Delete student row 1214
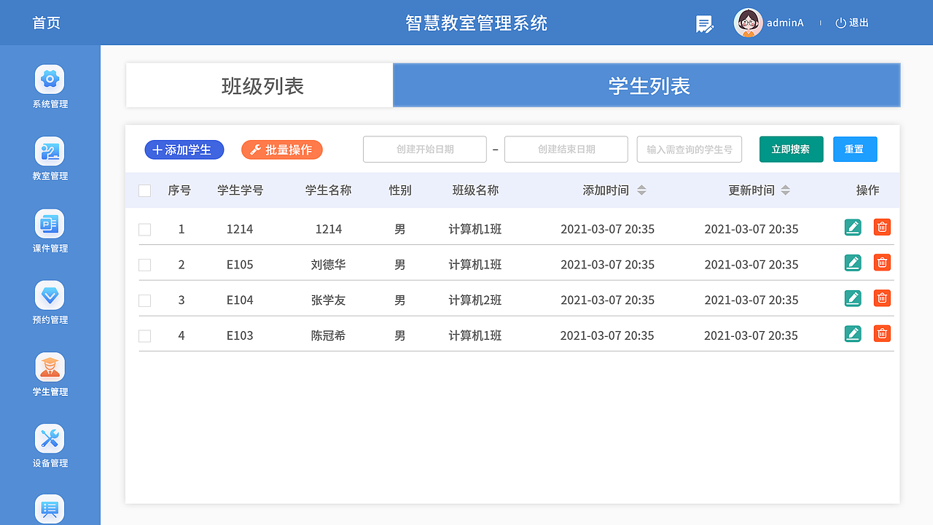This screenshot has width=933, height=525. pos(882,227)
